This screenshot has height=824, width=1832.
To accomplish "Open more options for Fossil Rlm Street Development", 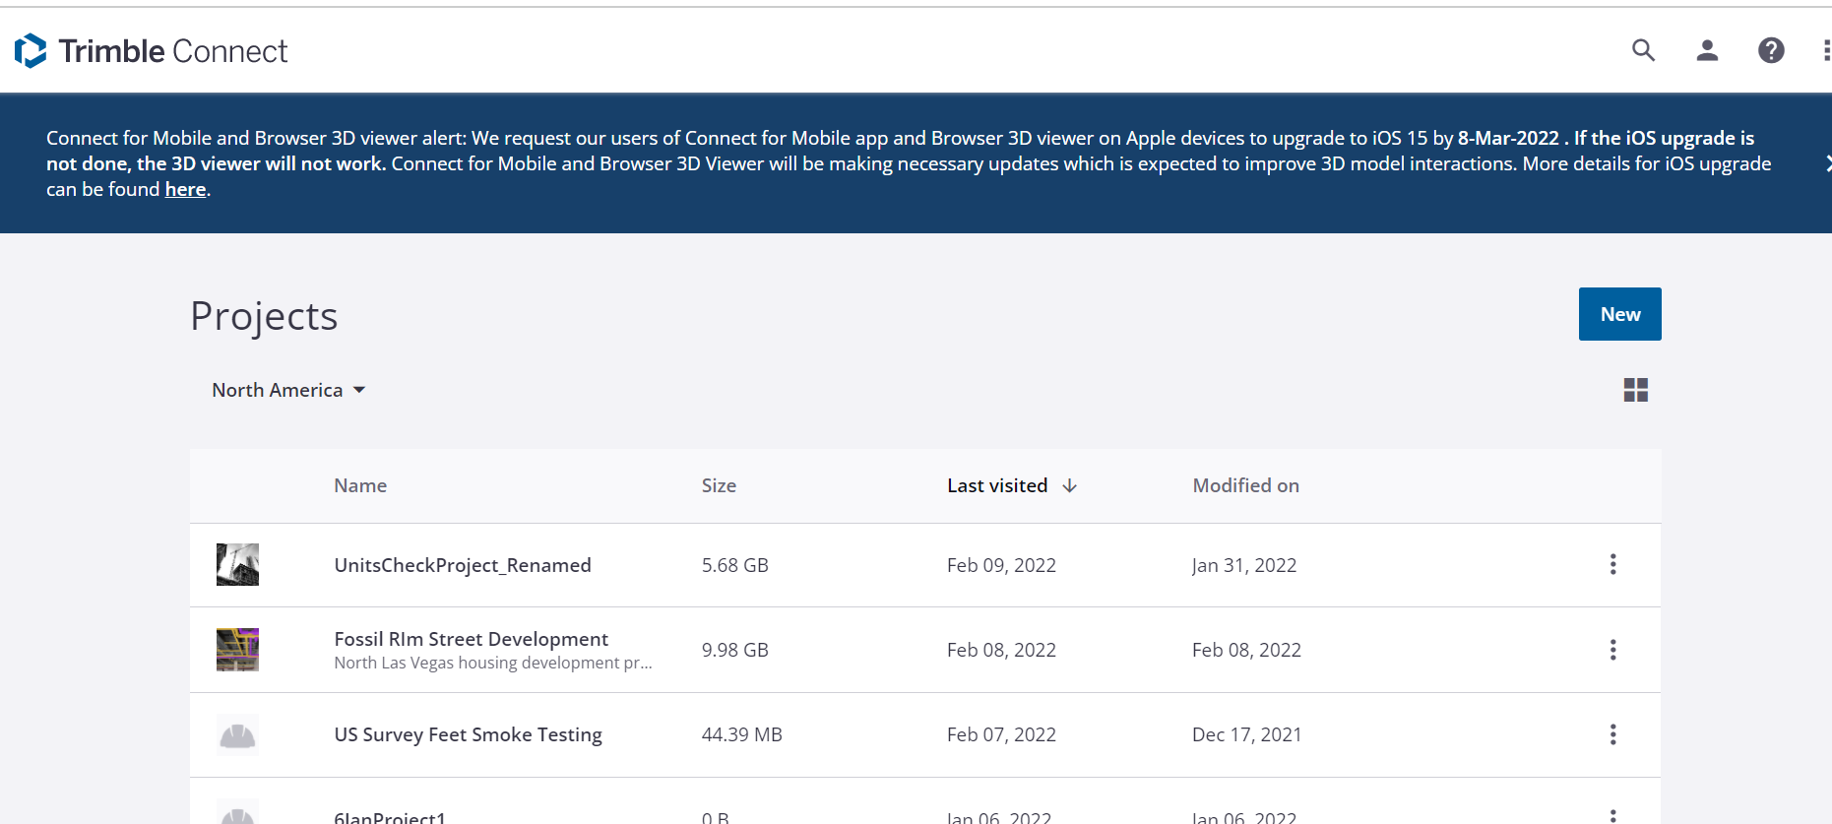I will coord(1612,650).
